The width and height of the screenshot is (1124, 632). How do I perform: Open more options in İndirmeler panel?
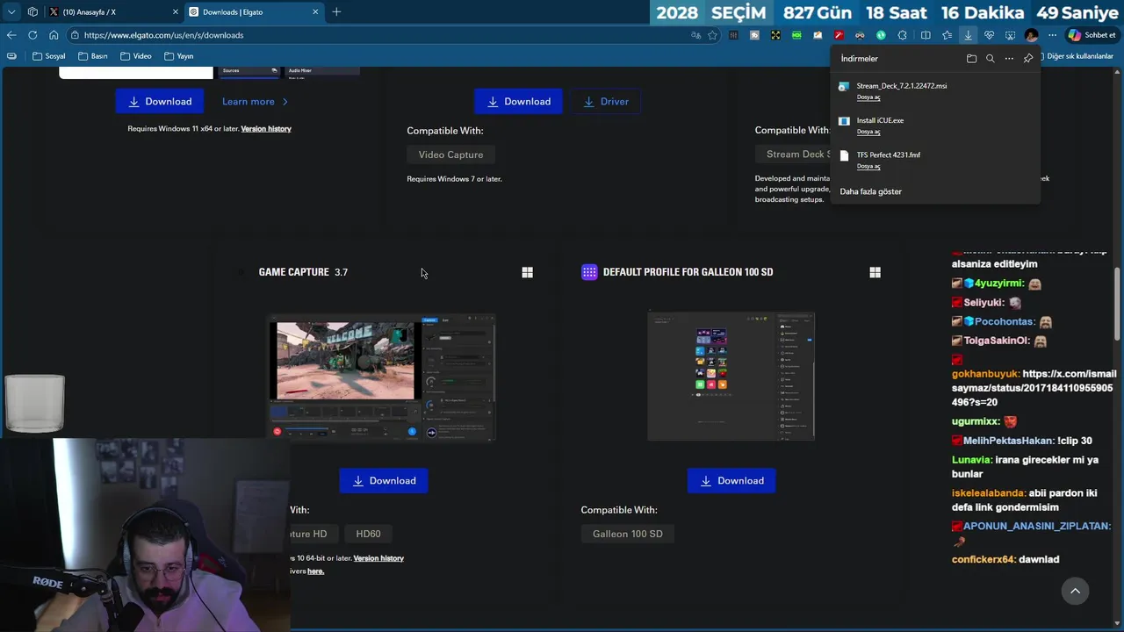pyautogui.click(x=1009, y=59)
